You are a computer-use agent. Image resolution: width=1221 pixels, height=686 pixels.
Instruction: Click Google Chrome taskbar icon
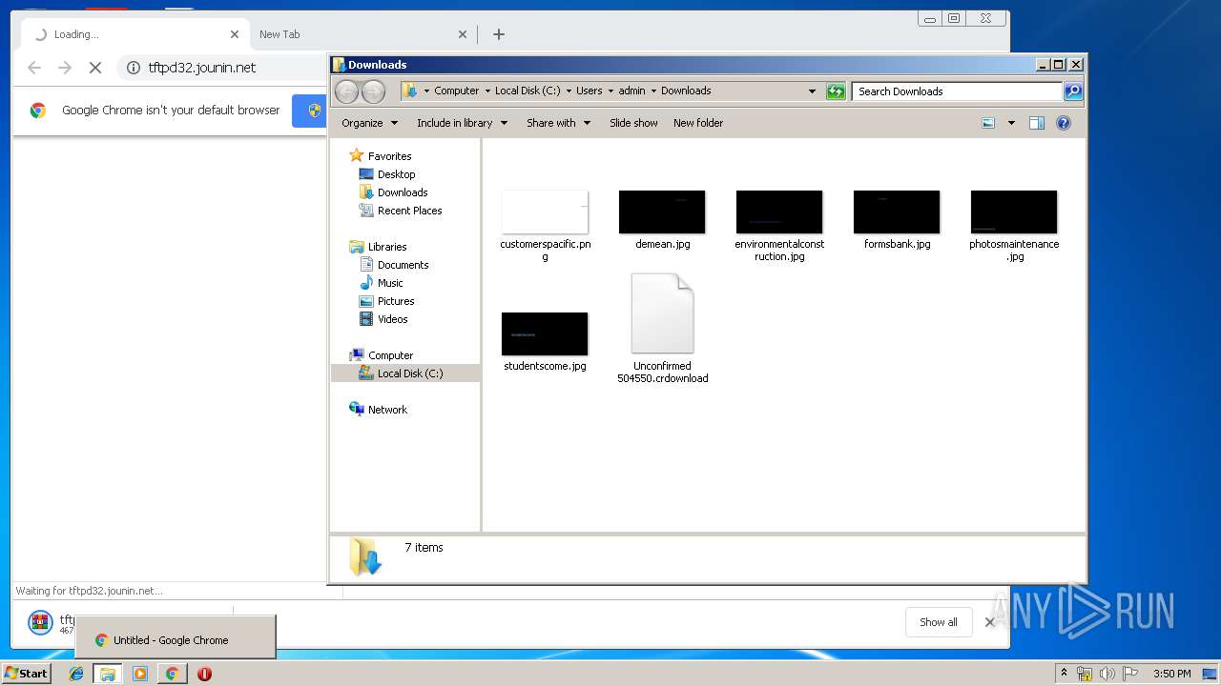tap(172, 674)
